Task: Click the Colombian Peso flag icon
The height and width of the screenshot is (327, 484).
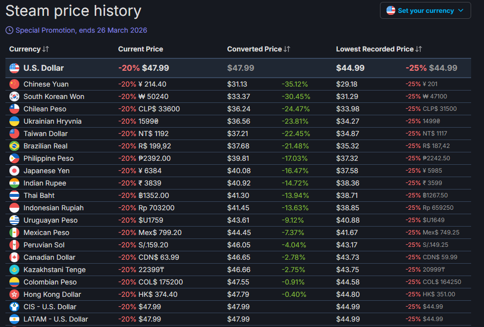Action: (x=14, y=282)
